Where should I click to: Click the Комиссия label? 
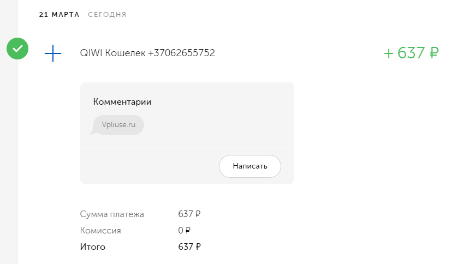pos(100,231)
